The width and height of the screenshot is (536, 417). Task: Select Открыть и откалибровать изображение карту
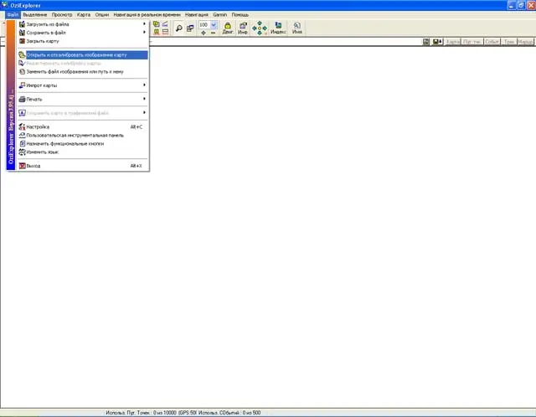click(x=83, y=54)
